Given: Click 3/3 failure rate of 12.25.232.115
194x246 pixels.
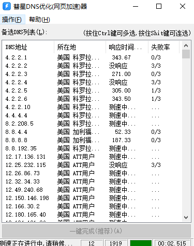Looking at the screenshot, I should tap(156, 165).
